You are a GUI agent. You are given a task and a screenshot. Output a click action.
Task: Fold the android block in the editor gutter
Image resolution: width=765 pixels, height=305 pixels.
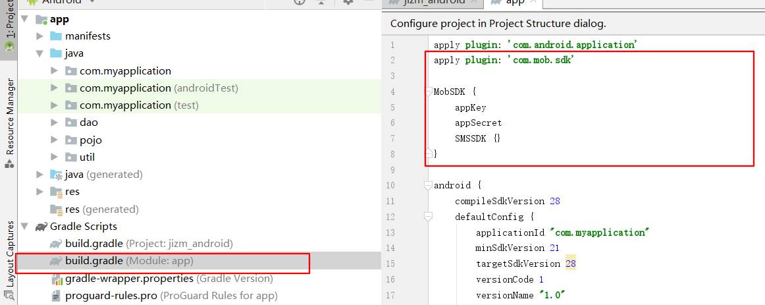pos(428,185)
